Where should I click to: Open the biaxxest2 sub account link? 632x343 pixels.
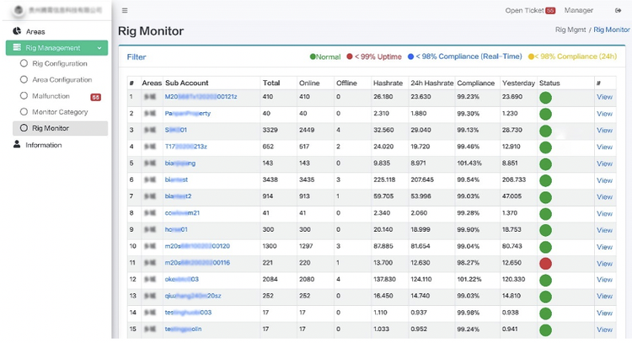point(178,196)
